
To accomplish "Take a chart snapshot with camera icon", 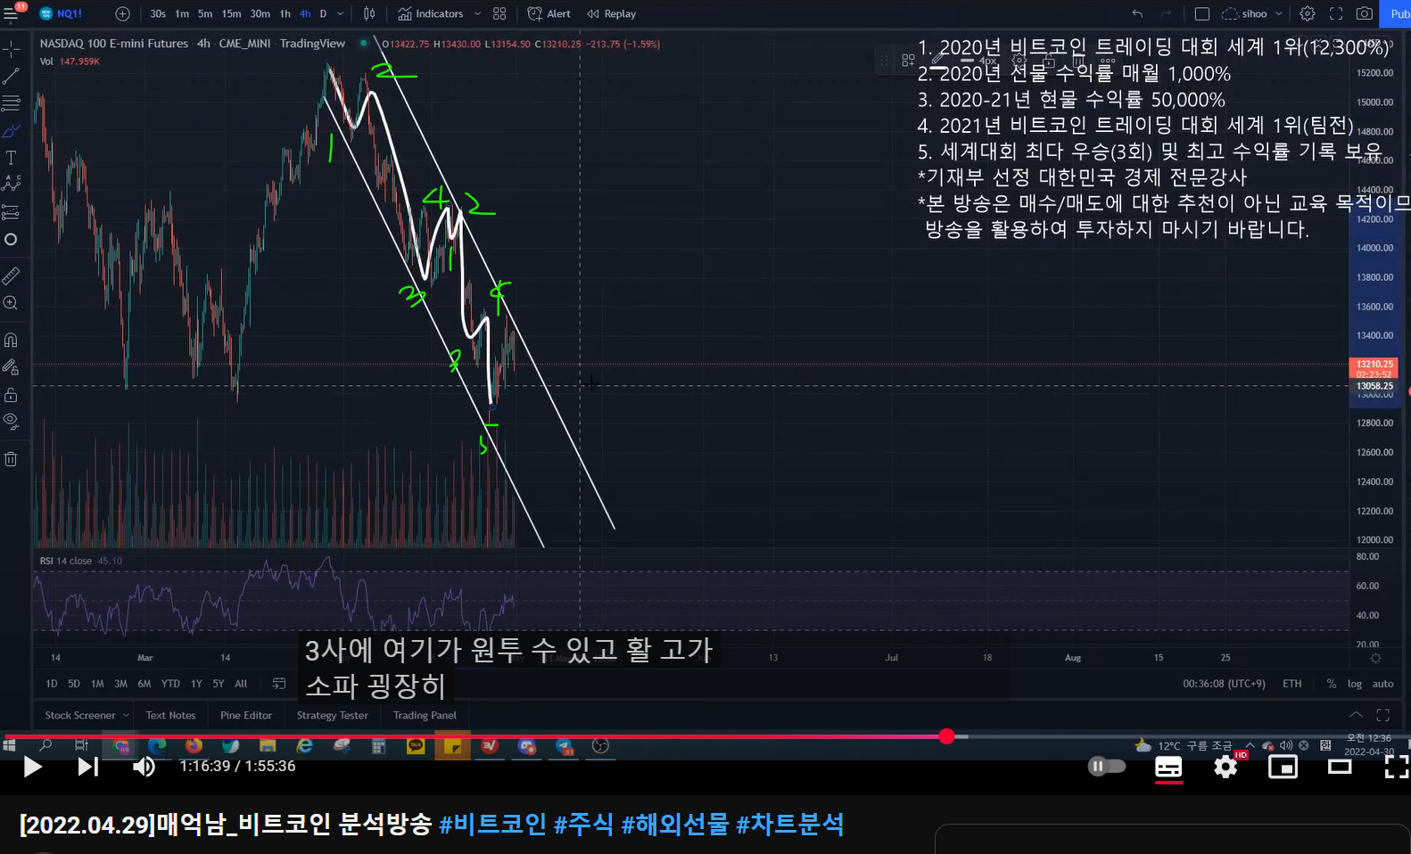I will pyautogui.click(x=1365, y=13).
